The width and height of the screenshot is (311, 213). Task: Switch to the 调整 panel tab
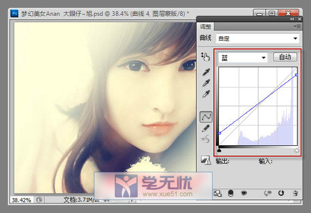tap(205, 27)
